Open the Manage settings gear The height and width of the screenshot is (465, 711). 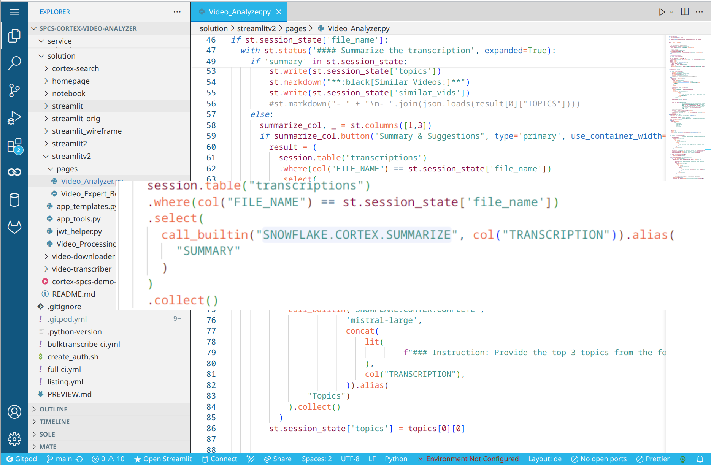point(14,439)
